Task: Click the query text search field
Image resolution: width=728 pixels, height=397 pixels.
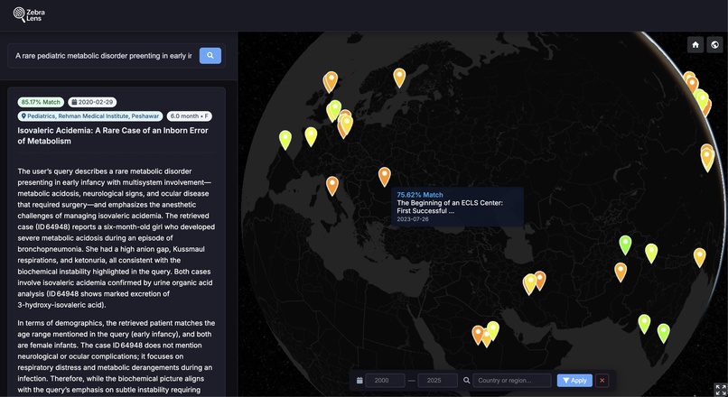Action: [x=104, y=56]
